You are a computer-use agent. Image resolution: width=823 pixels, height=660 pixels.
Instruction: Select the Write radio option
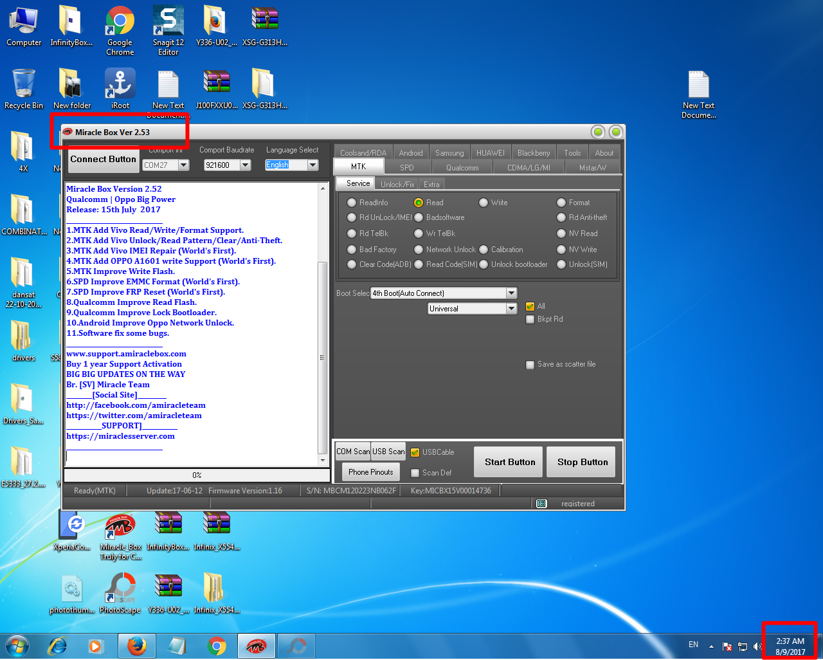pos(484,203)
